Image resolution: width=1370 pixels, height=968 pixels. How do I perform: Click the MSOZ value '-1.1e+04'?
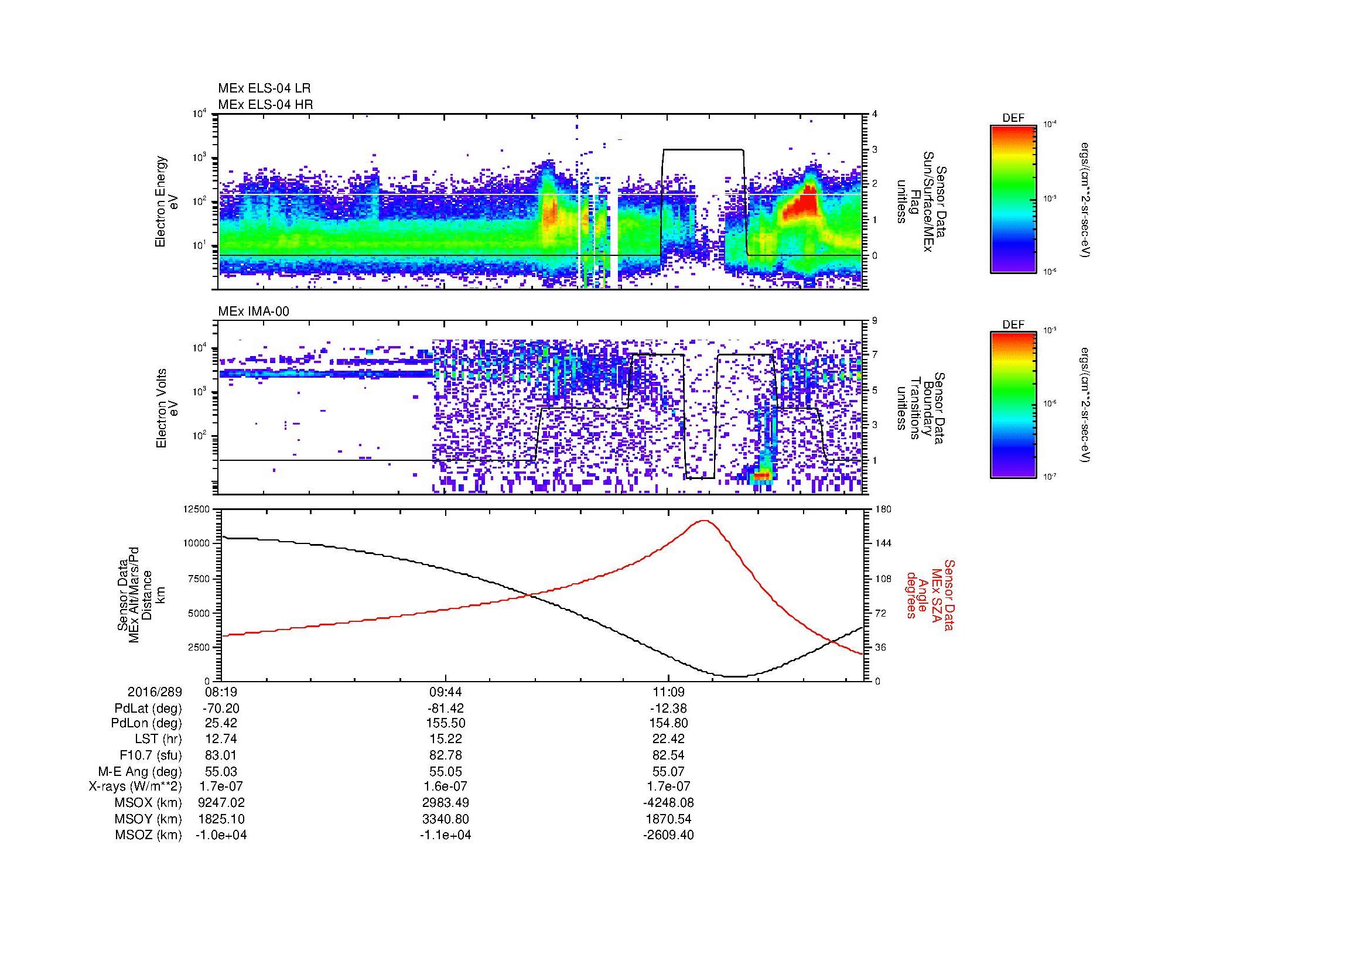click(446, 835)
